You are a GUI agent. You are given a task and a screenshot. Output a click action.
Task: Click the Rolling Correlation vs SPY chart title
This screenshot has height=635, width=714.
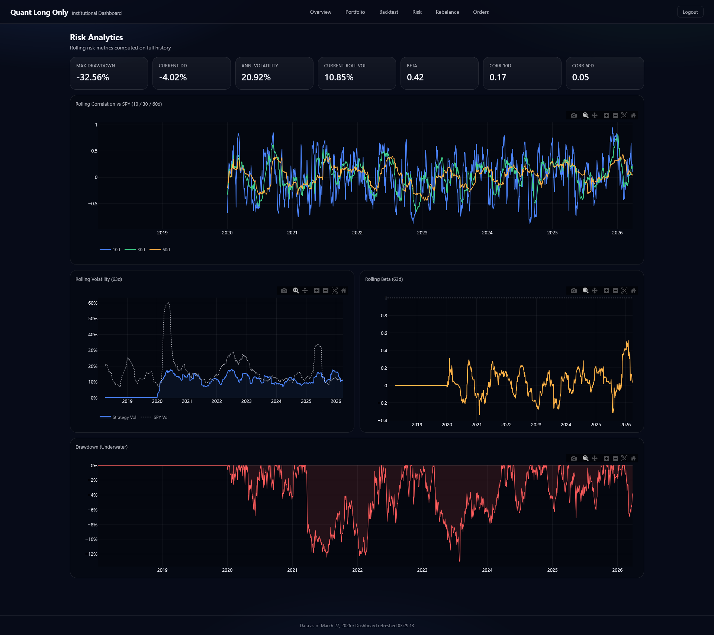click(x=119, y=104)
